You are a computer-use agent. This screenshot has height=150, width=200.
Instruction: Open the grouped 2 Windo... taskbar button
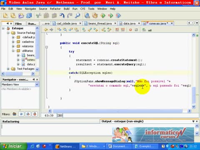point(92,146)
